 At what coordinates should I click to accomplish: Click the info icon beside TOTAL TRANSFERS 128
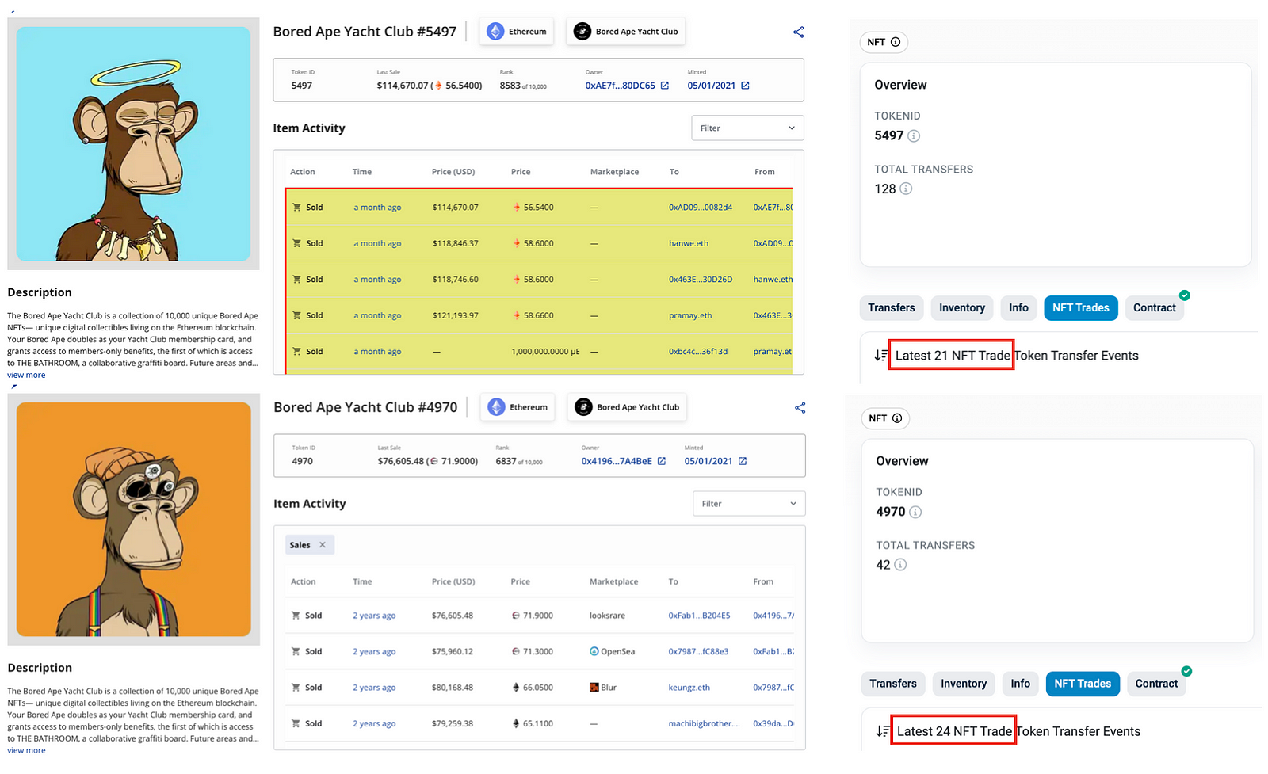pyautogui.click(x=906, y=189)
